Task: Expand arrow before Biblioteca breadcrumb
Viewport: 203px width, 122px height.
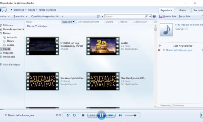Action: 12,10
